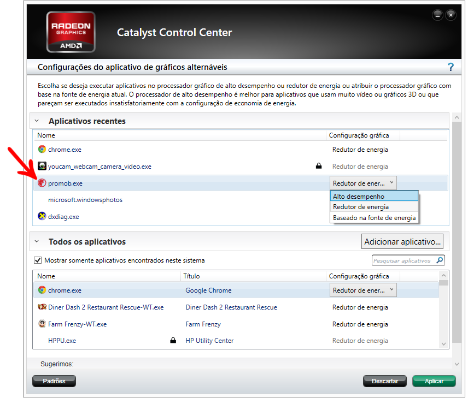Select the dxdiag.exe entry name
The image size is (468, 404).
point(63,217)
